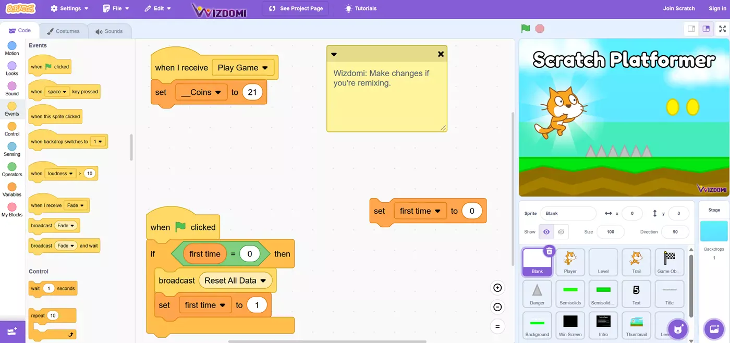Zoom in on the code workspace
Screen dimensions: 730x343
pos(497,288)
